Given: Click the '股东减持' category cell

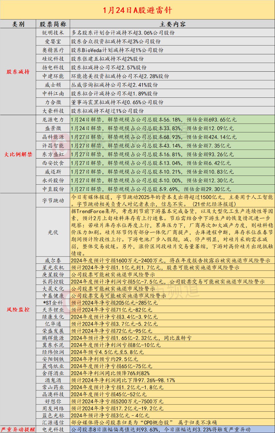Looking at the screenshot, I should pos(18,72).
